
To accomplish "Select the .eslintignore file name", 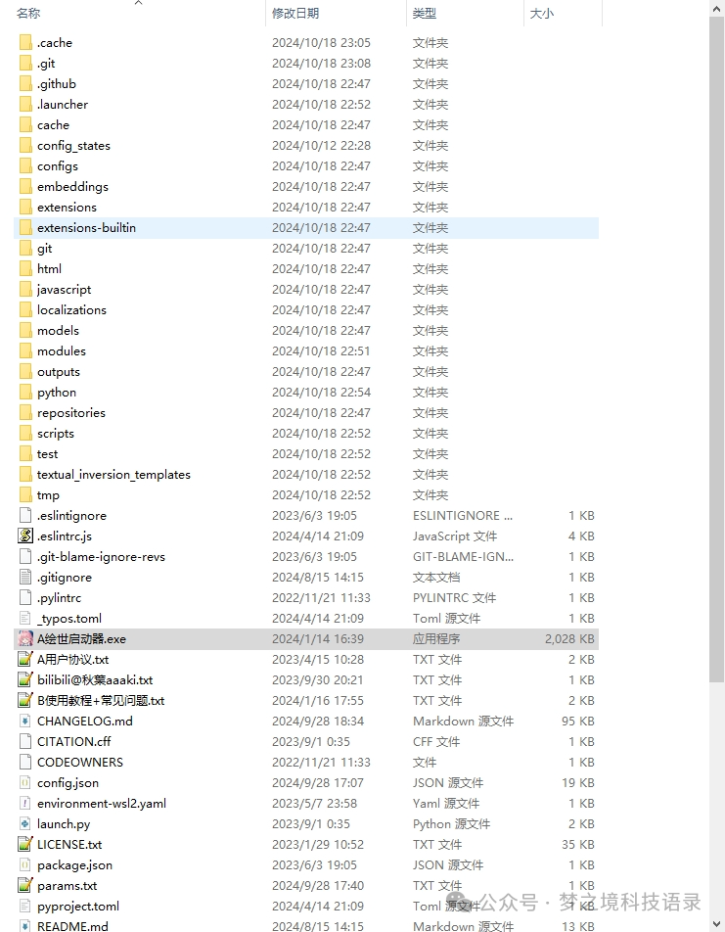I will pos(71,516).
